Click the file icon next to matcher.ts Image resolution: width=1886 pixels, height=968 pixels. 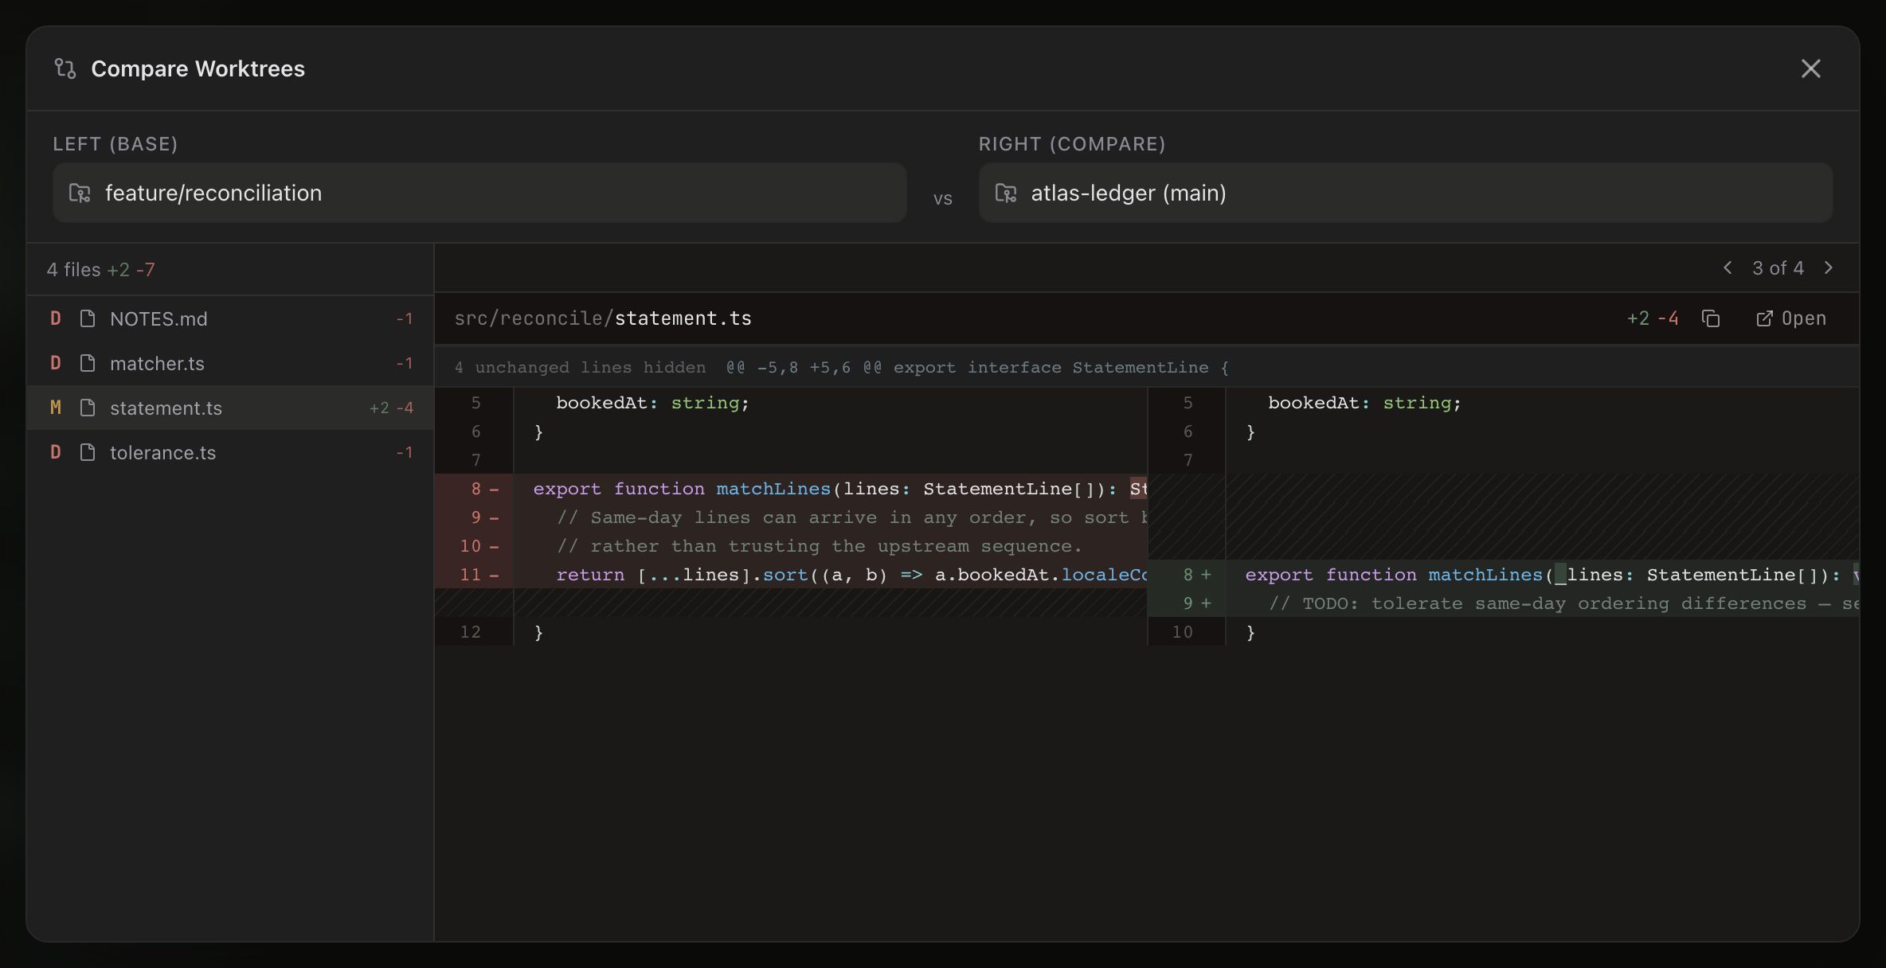[88, 363]
